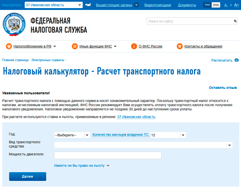Open Документы link
The height and width of the screenshot is (191, 241).
coord(187,5)
